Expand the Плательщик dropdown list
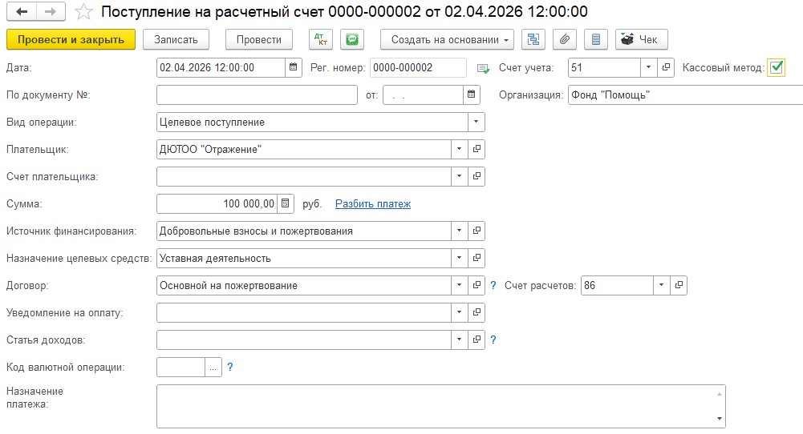The image size is (803, 434). [459, 149]
